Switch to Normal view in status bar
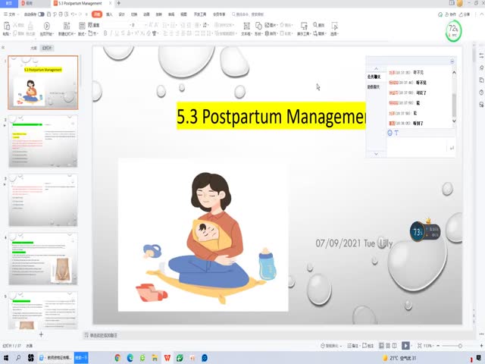Viewport: 485px width, 364px height. pyautogui.click(x=381, y=346)
